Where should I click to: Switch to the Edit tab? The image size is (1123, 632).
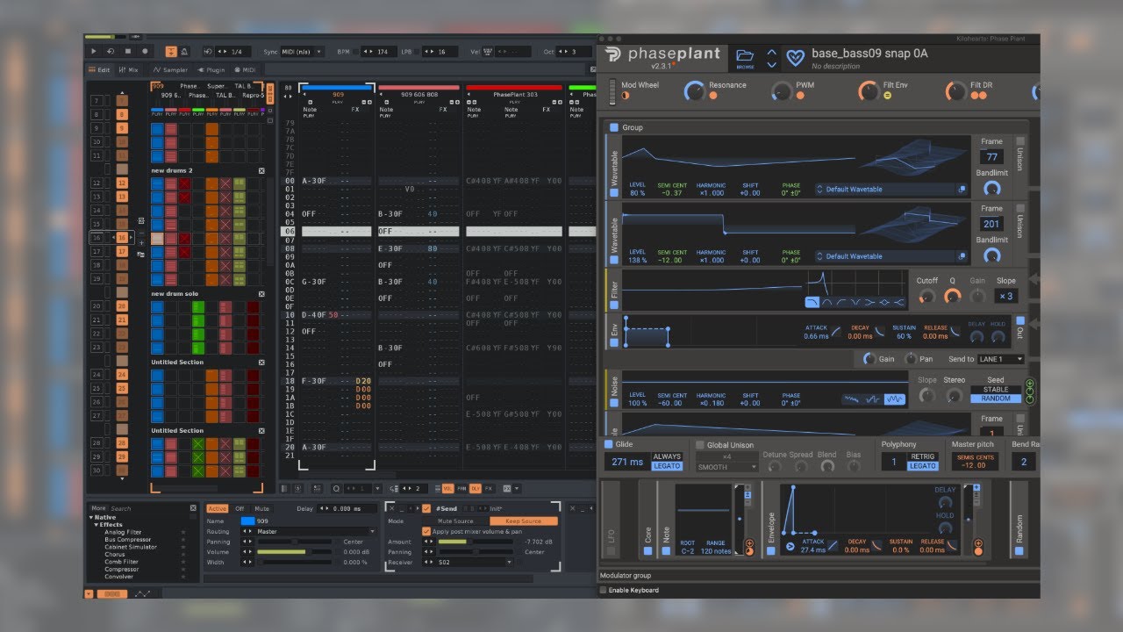(x=99, y=69)
